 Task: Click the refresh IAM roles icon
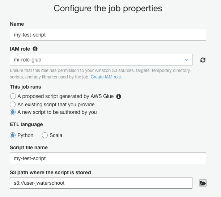(x=203, y=60)
